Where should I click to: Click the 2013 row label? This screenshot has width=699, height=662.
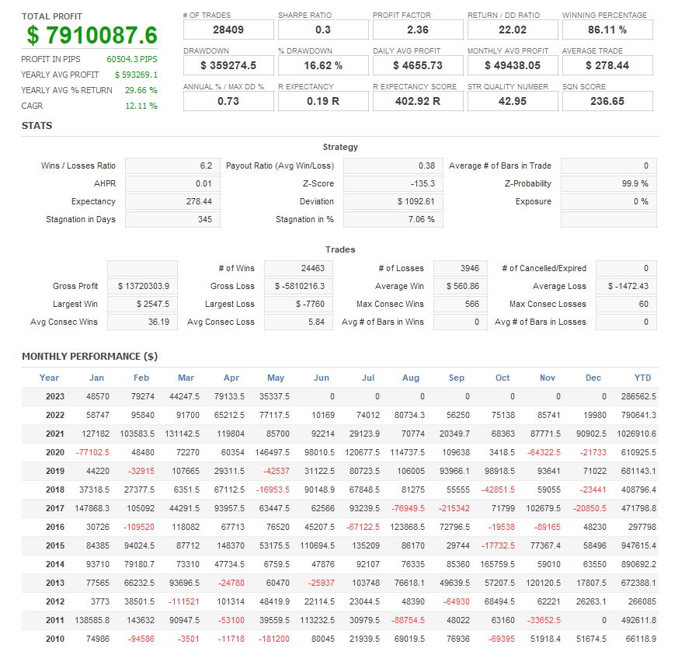coord(55,584)
